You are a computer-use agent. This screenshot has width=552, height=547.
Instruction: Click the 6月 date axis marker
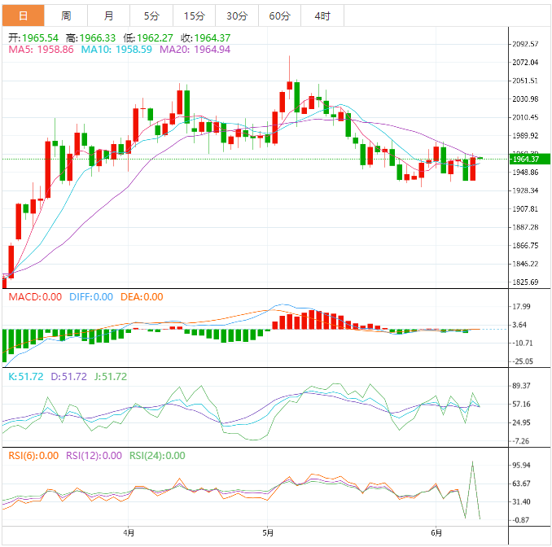point(436,533)
